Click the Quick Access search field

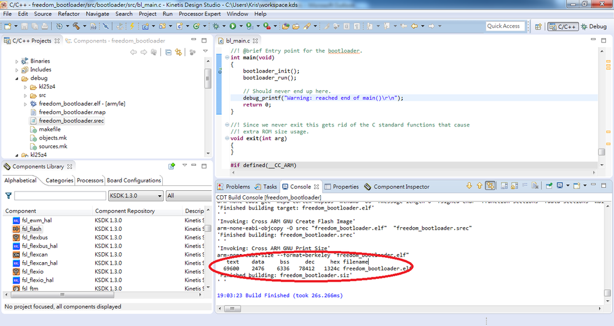pyautogui.click(x=505, y=26)
